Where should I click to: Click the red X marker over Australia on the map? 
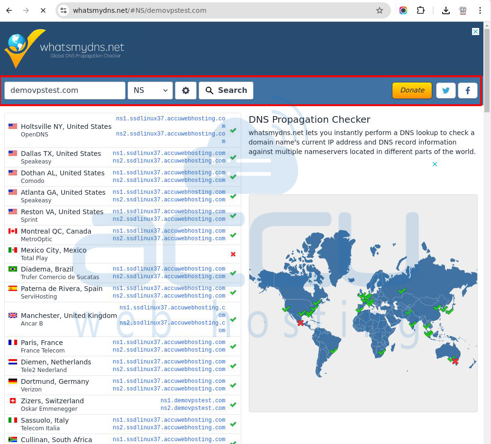click(455, 362)
